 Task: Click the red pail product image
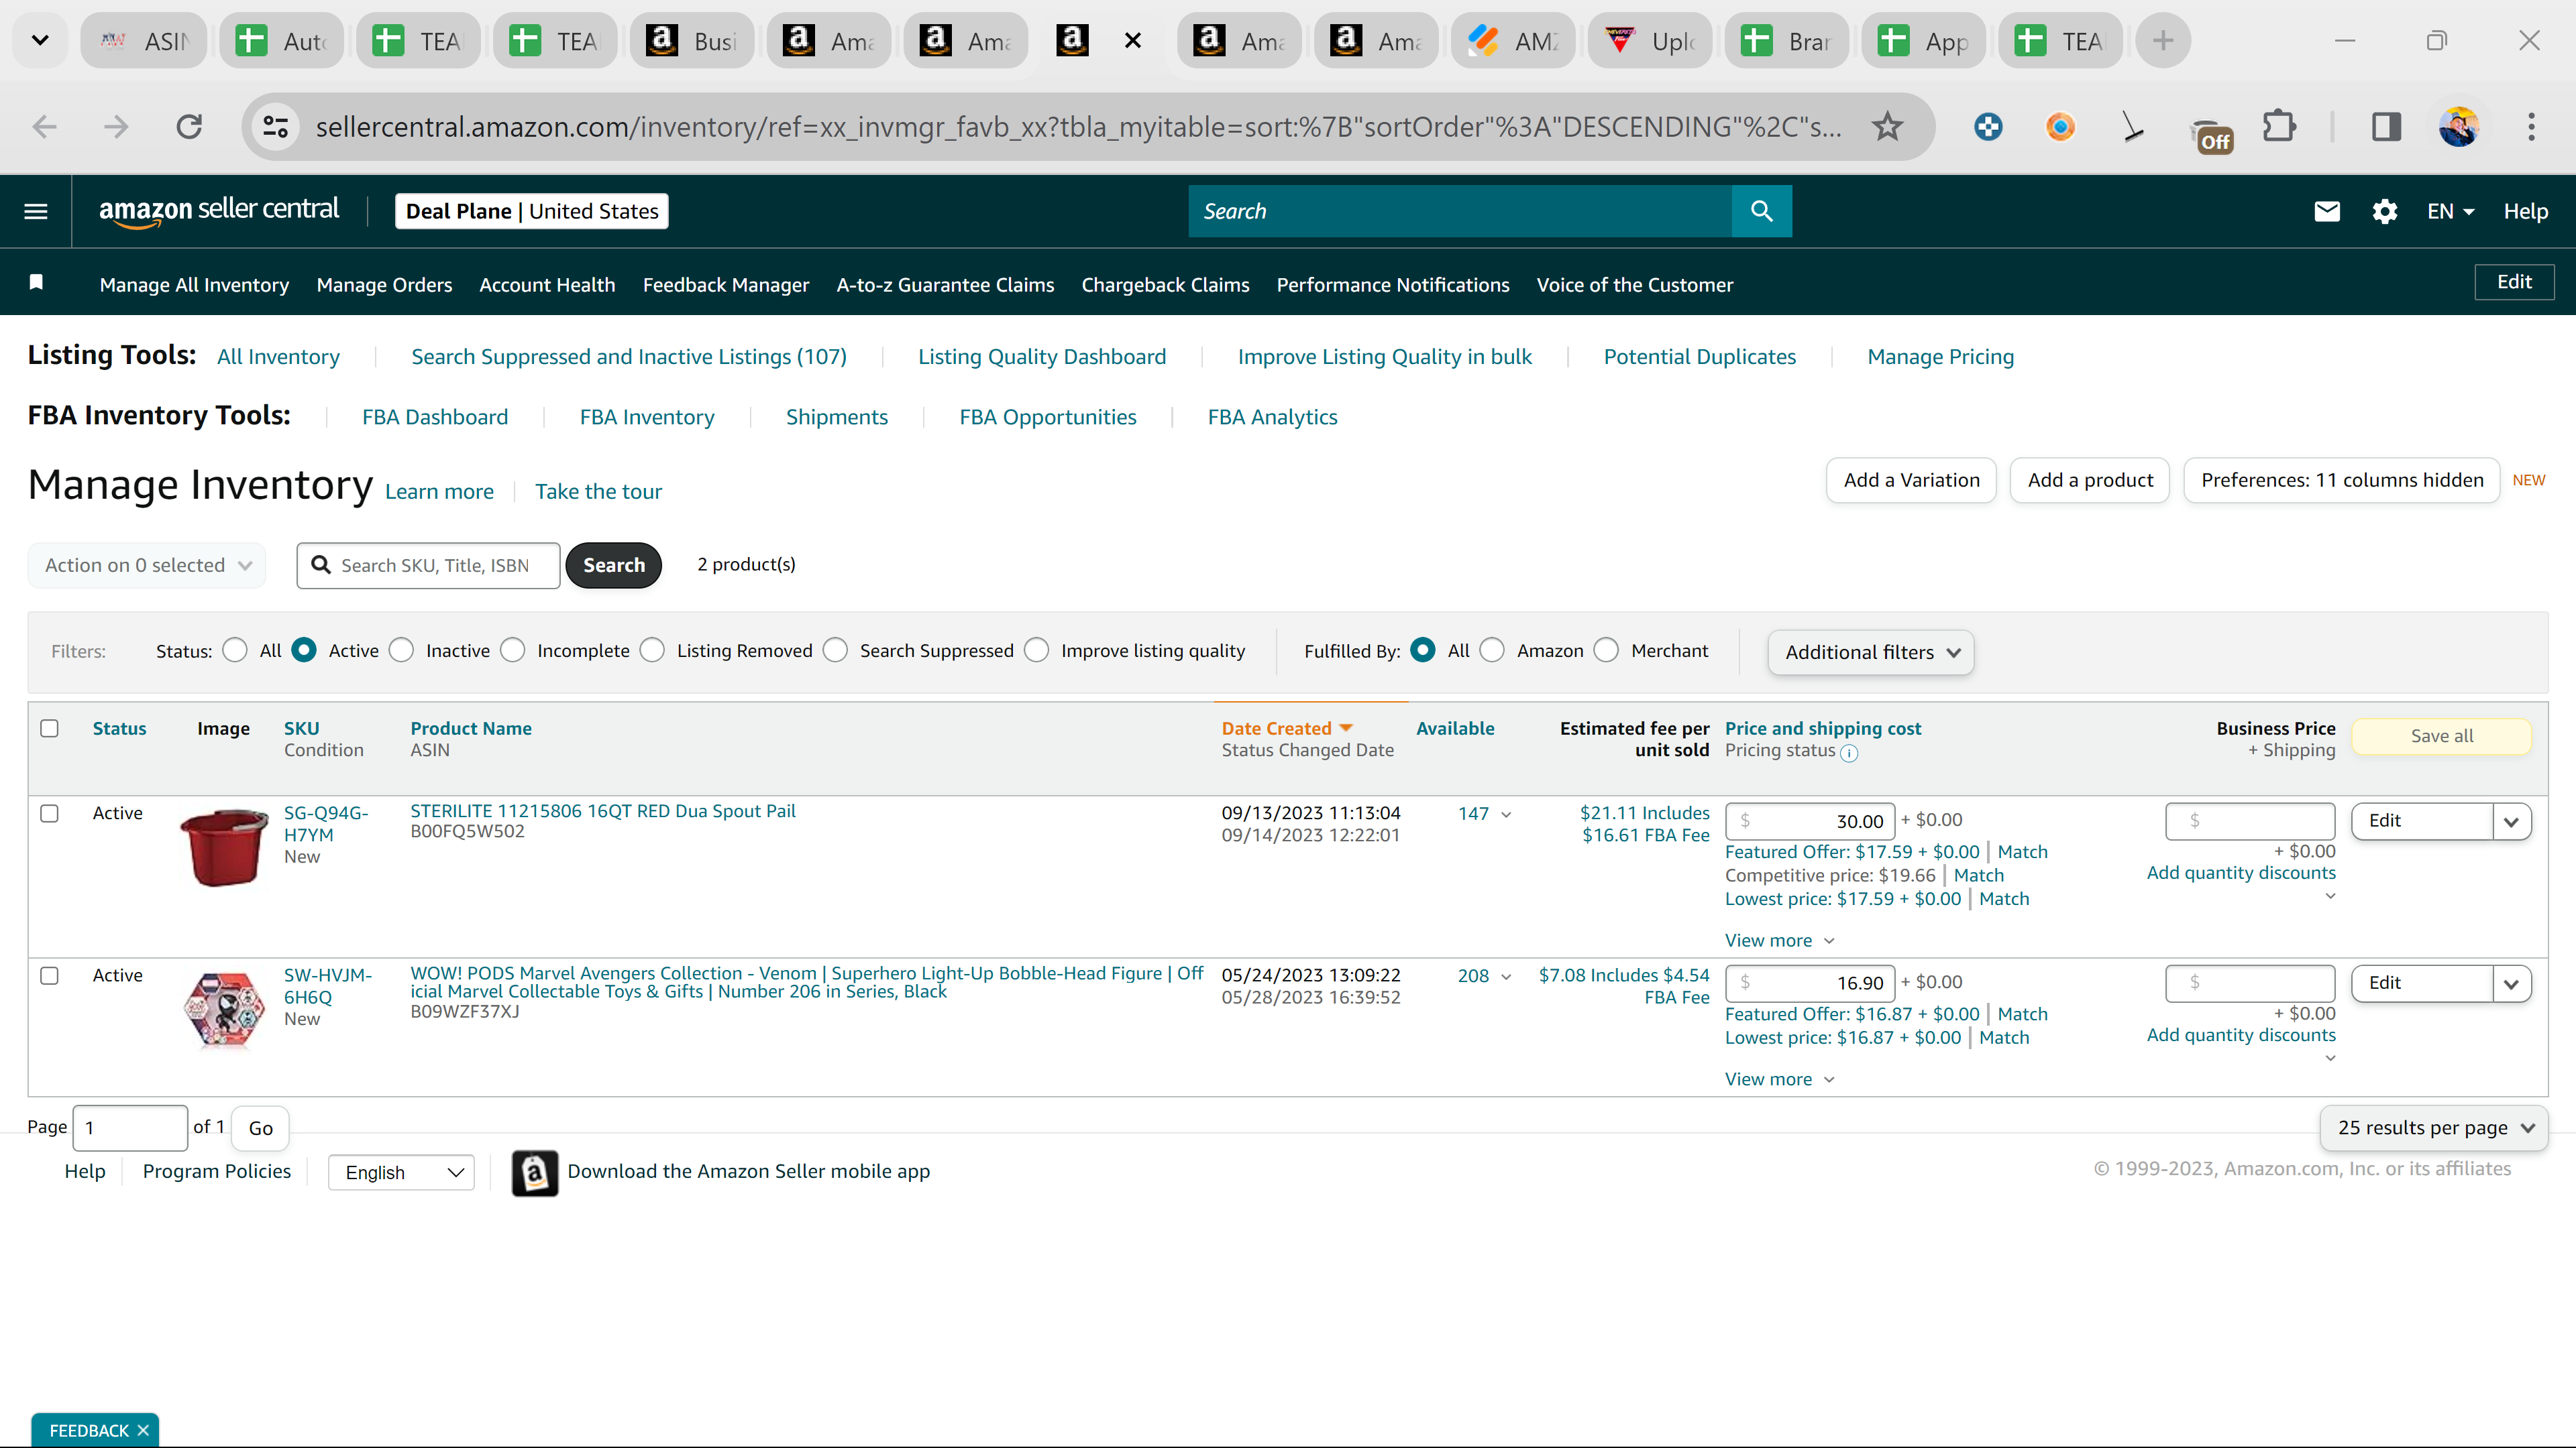[224, 847]
